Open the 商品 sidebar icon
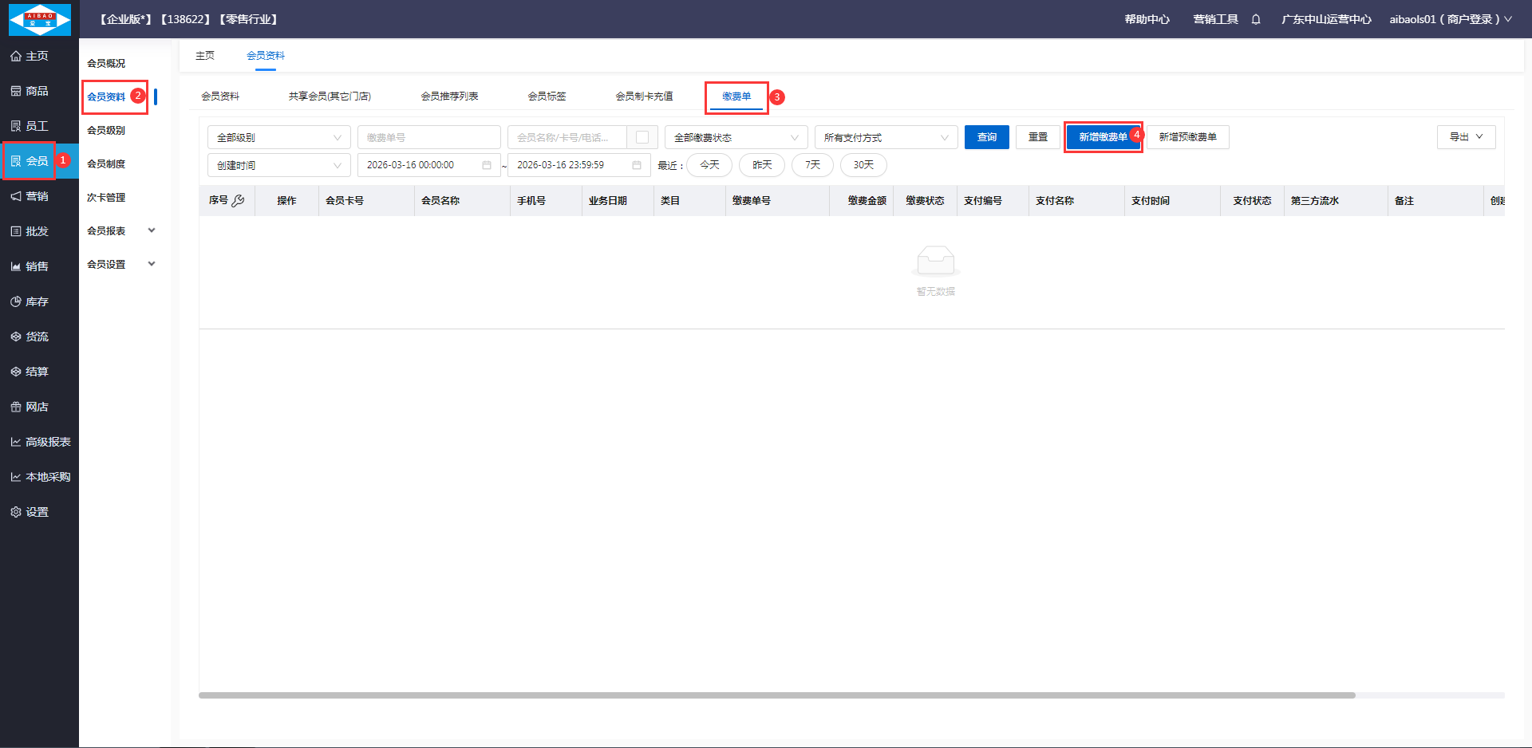 pos(16,91)
